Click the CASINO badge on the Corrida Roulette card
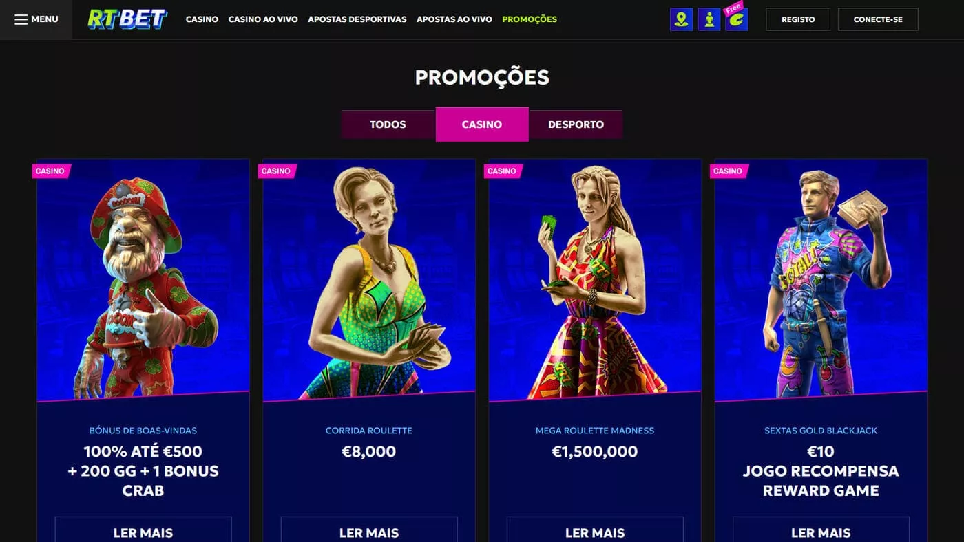 coord(277,171)
